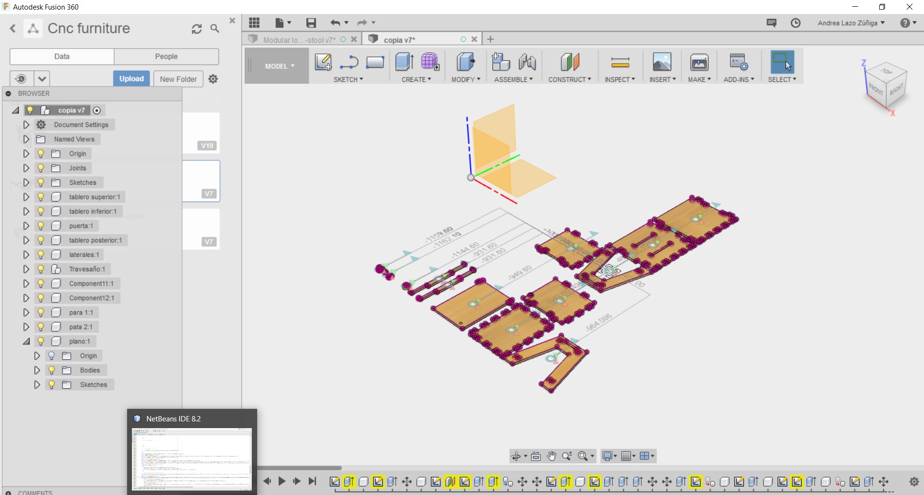Image resolution: width=924 pixels, height=495 pixels.
Task: Switch to Modular lo...-stool v7 document tab
Action: [x=299, y=40]
